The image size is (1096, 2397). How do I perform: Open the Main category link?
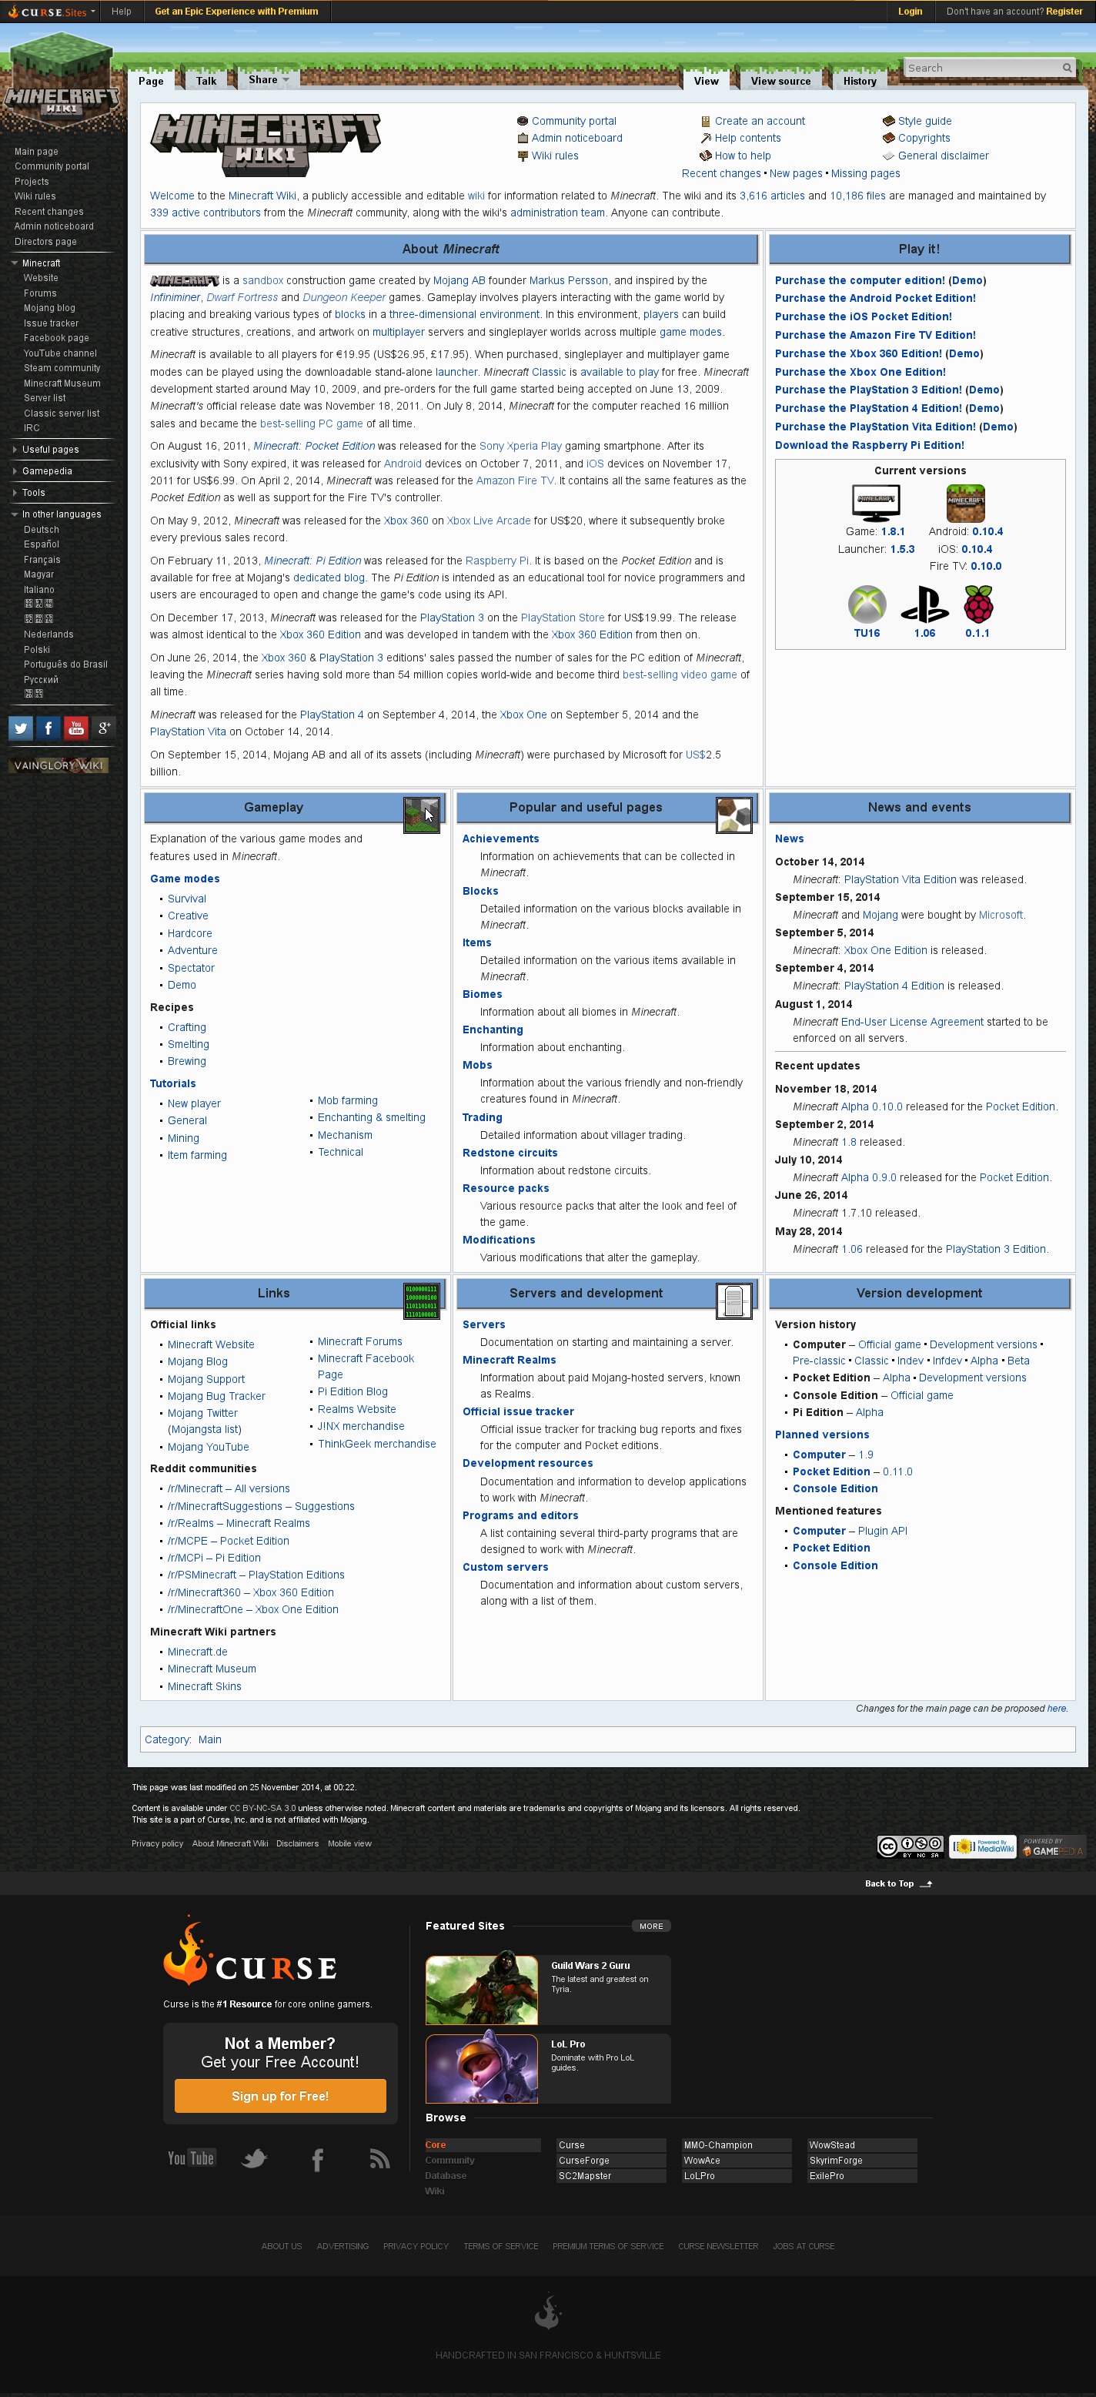pos(209,1739)
